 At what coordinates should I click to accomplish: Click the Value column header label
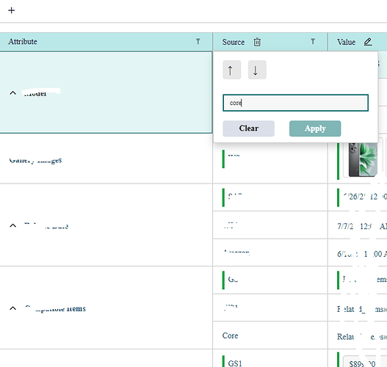tap(347, 42)
